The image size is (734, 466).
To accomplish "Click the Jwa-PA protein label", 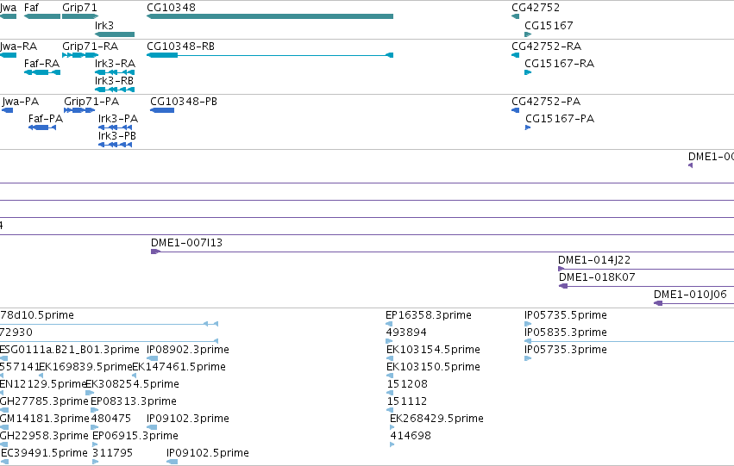I will pos(20,102).
